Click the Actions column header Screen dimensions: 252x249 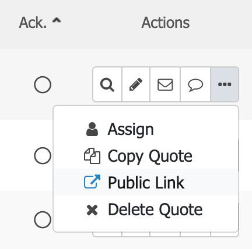click(x=166, y=23)
